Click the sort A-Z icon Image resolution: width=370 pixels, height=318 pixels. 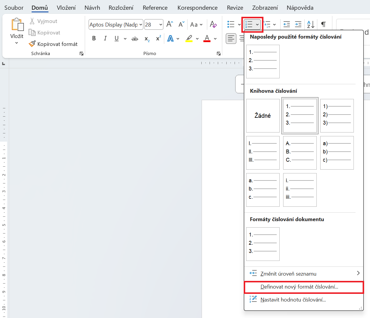pos(311,24)
